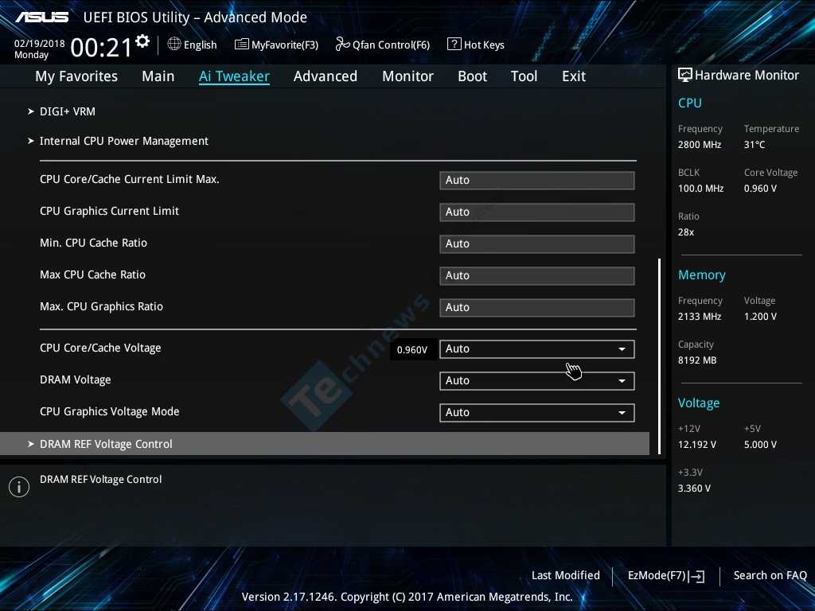815x611 pixels.
Task: Switch to the Main tab
Action: tap(158, 76)
